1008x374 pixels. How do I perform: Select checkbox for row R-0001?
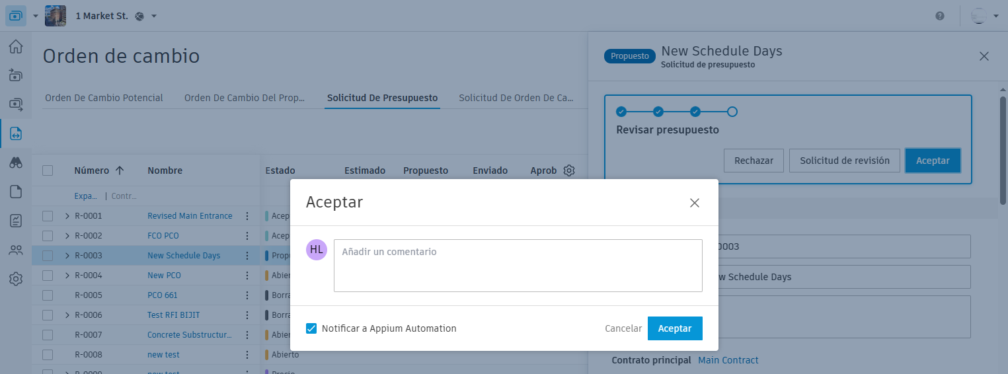48,216
